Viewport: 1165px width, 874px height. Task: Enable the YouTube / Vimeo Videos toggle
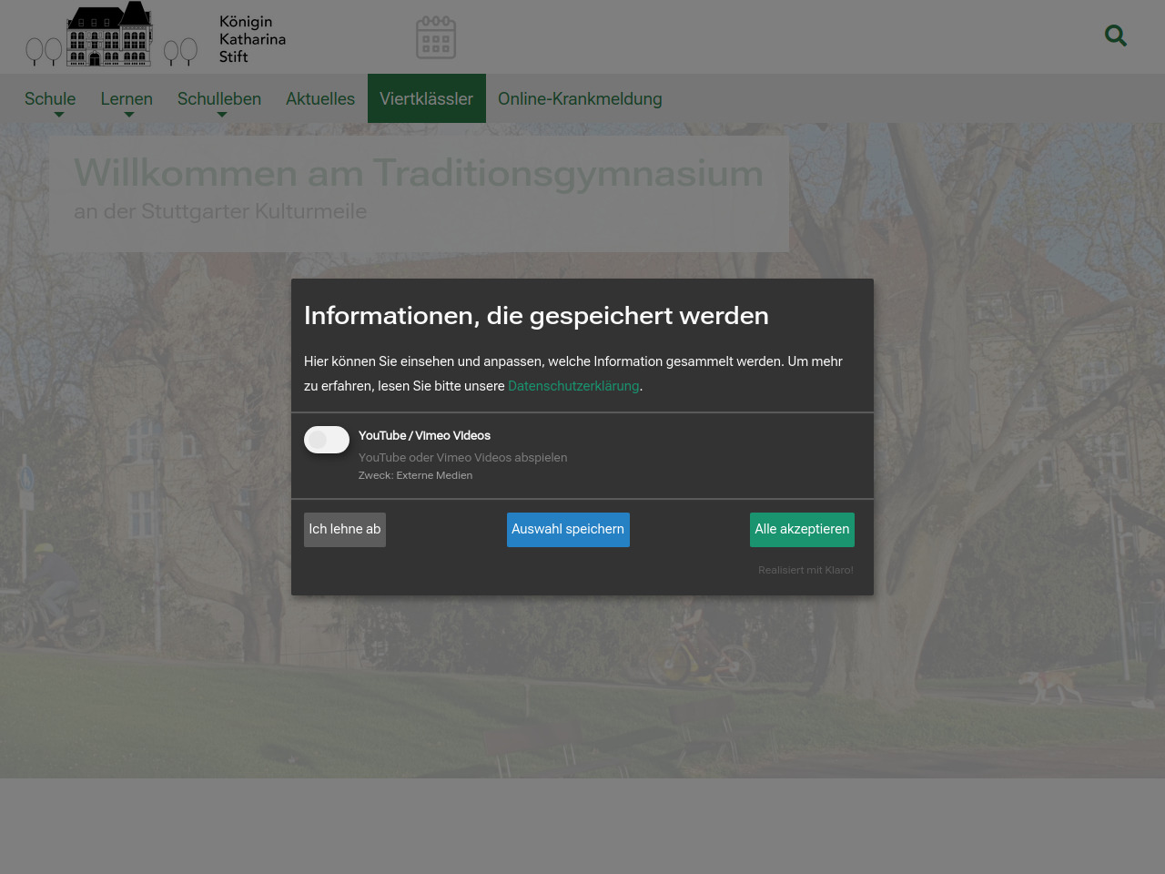(327, 440)
